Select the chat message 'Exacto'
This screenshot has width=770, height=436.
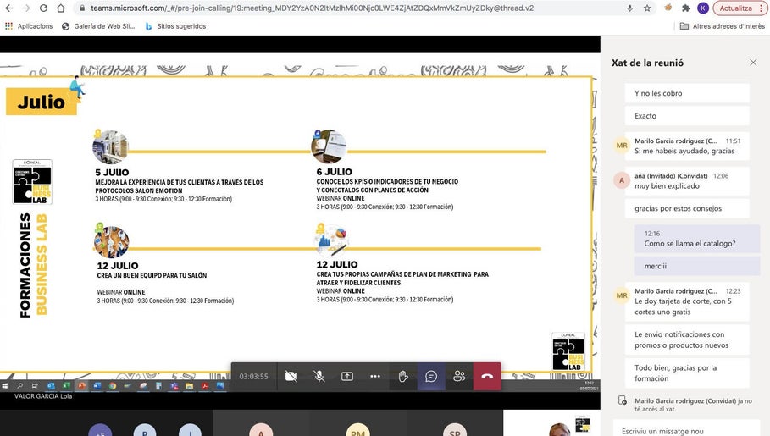pos(687,115)
